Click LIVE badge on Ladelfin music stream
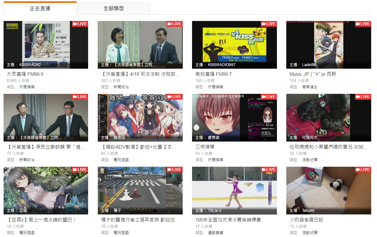Screen dimensions: 377x237 (362, 24)
